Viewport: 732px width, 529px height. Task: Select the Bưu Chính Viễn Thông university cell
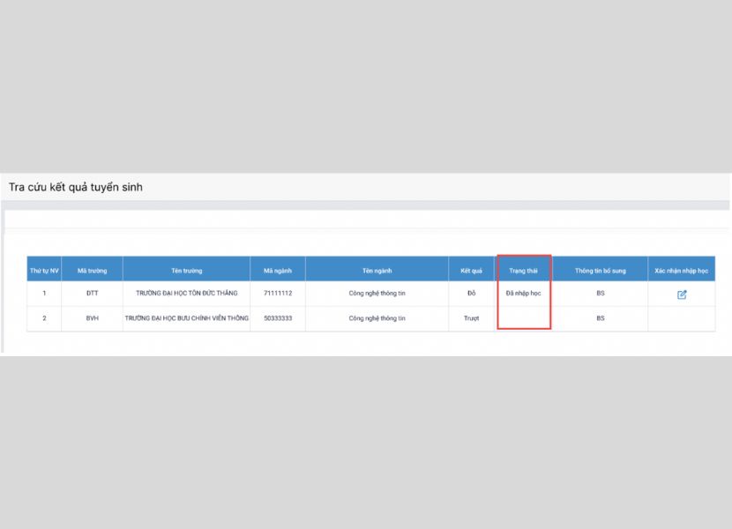point(187,318)
